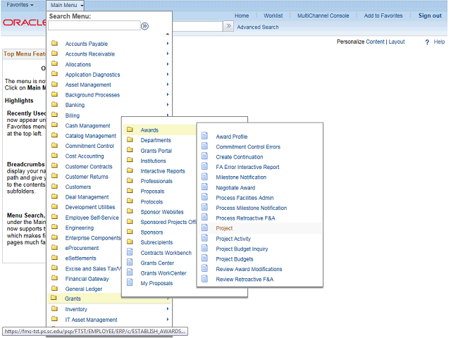451x338 pixels.
Task: Click the General Ledger folder icon
Action: (x=54, y=289)
